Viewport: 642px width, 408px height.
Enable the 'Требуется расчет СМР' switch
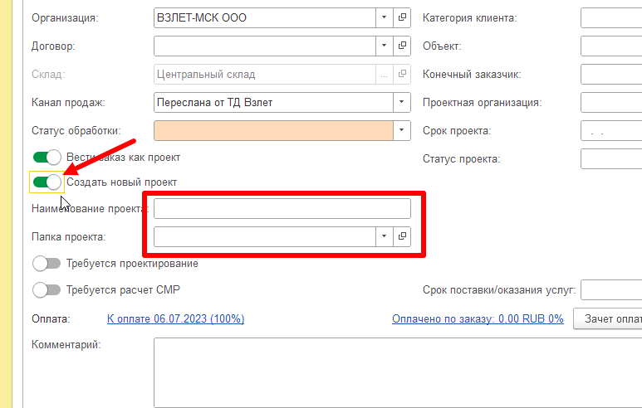pyautogui.click(x=47, y=290)
